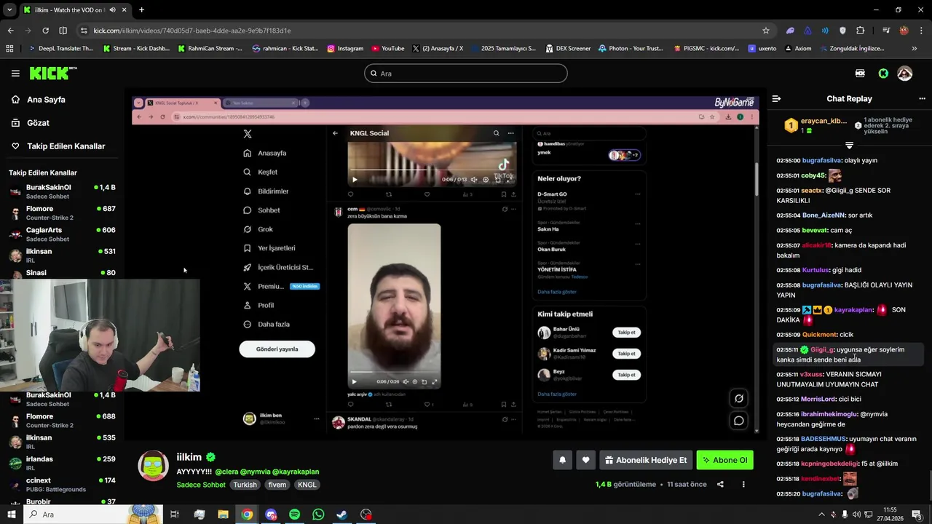
Task: Share the stream using the share icon
Action: [720, 485]
